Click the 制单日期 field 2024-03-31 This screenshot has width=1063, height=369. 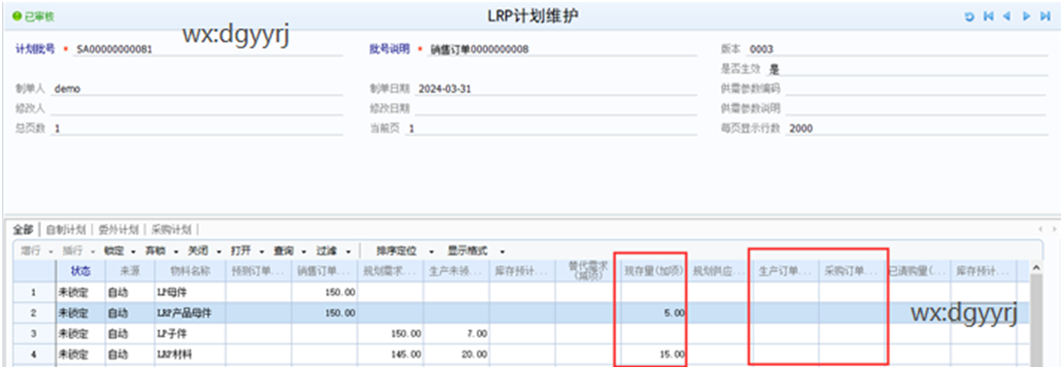(556, 88)
